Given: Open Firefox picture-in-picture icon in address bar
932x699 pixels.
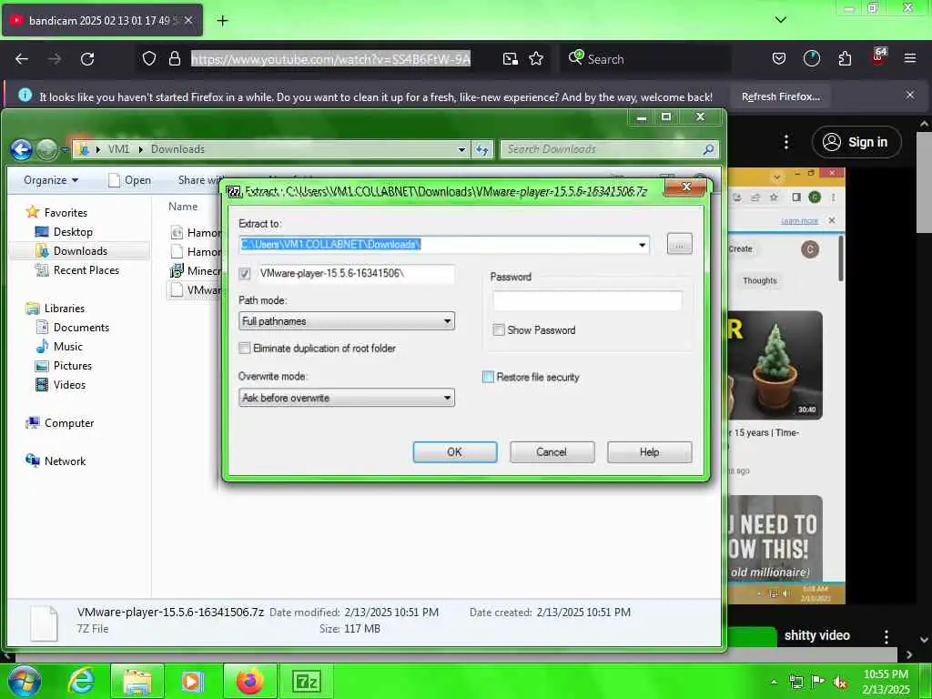Looking at the screenshot, I should click(x=510, y=58).
